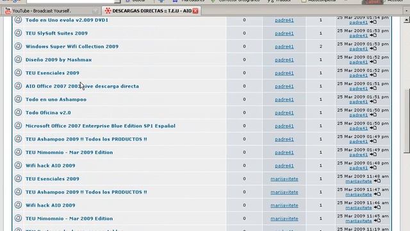The height and width of the screenshot is (231, 410).
Task: Open padre41's TEU Esenciales 2009 topic title
Action: point(53,73)
